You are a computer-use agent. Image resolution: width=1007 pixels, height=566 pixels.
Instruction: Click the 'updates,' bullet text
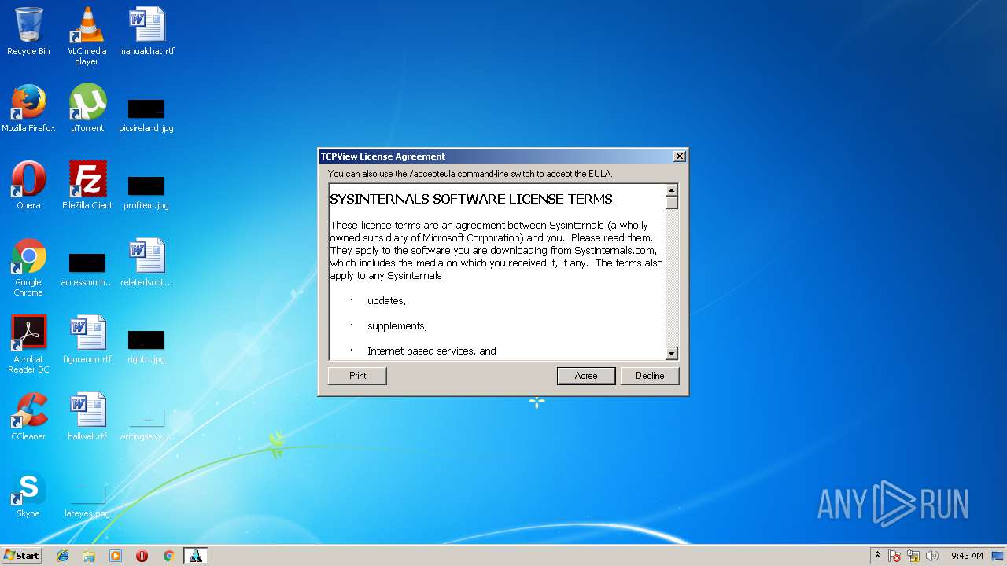click(386, 301)
